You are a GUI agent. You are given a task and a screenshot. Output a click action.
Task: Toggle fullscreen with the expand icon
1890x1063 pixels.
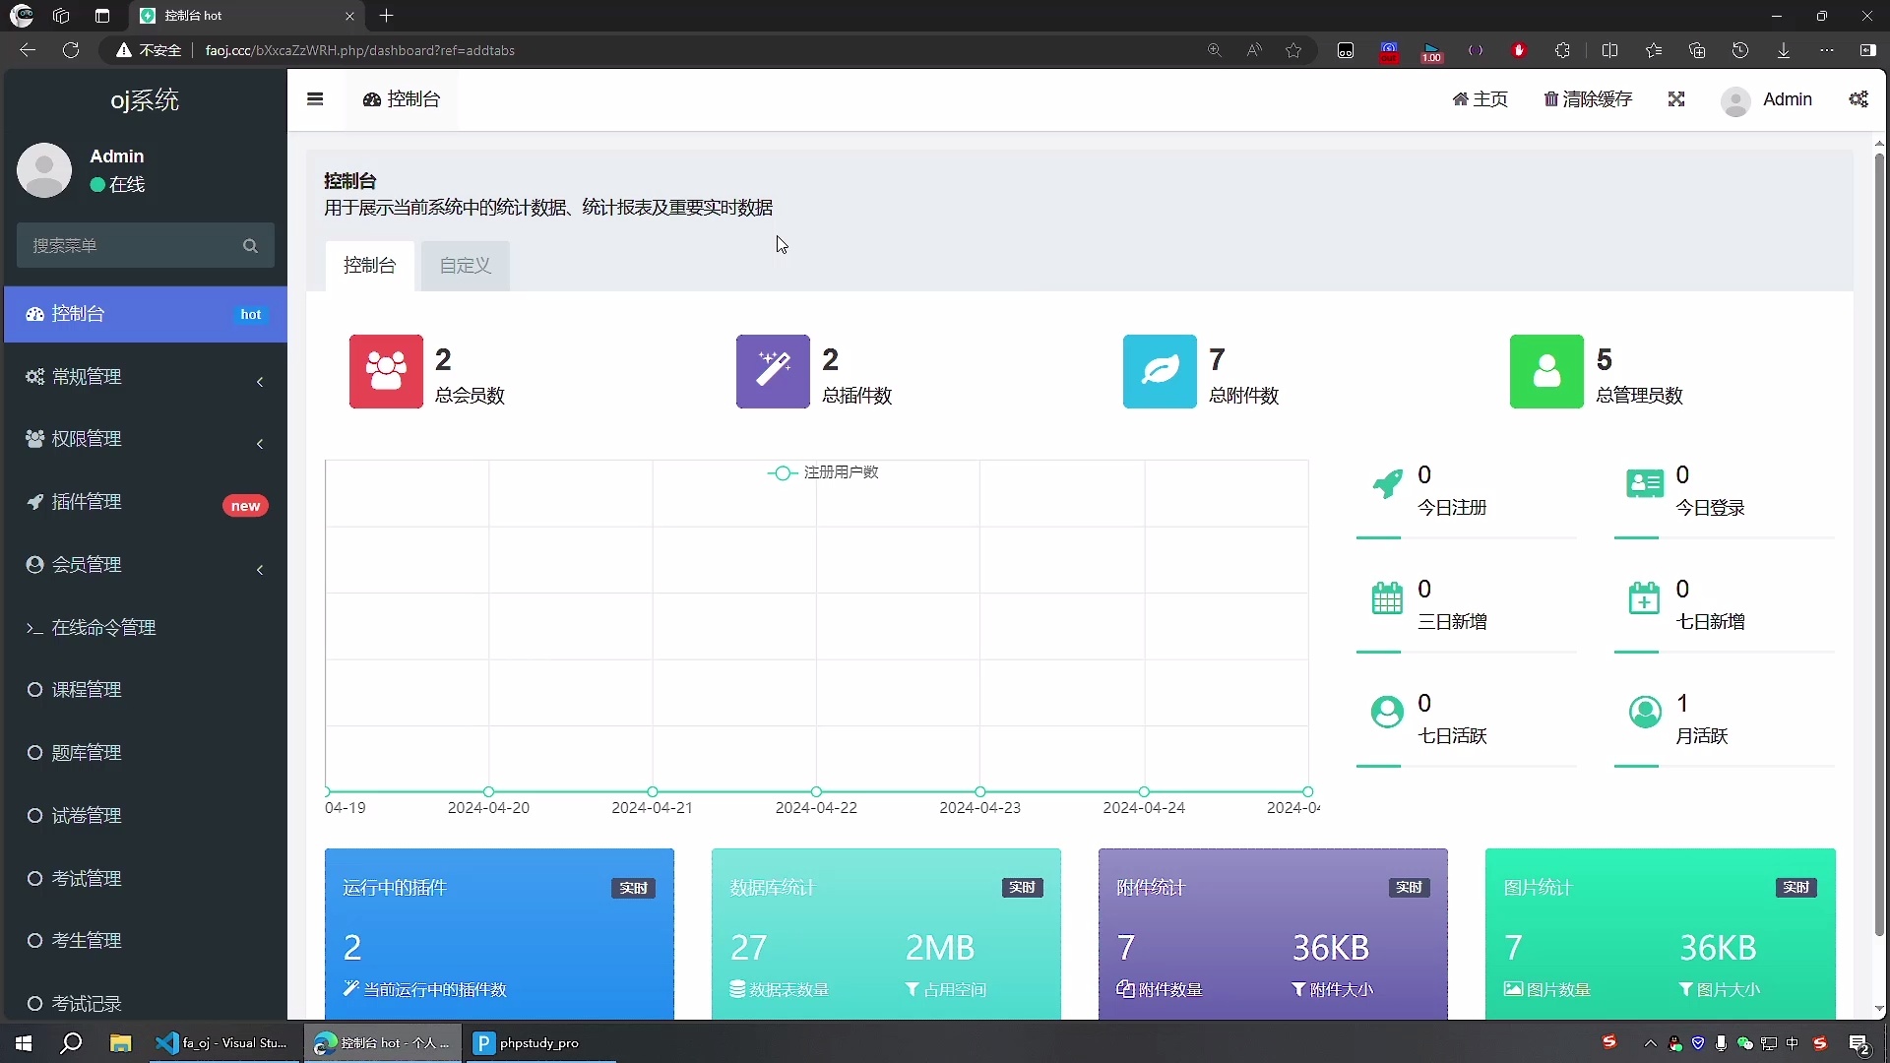click(x=1676, y=99)
